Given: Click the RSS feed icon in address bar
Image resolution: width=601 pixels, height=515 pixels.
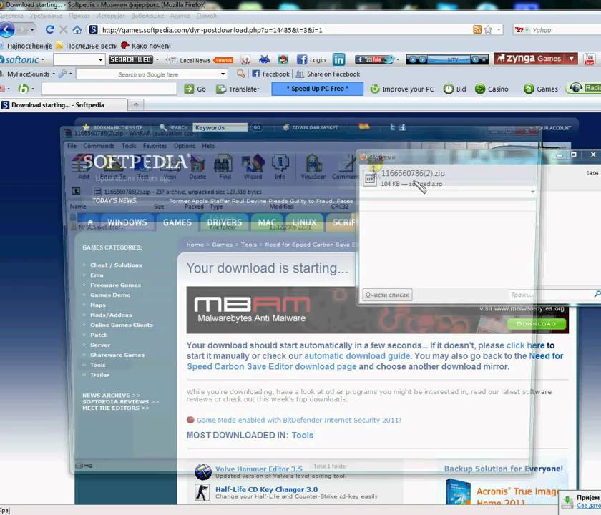Looking at the screenshot, I should (477, 29).
